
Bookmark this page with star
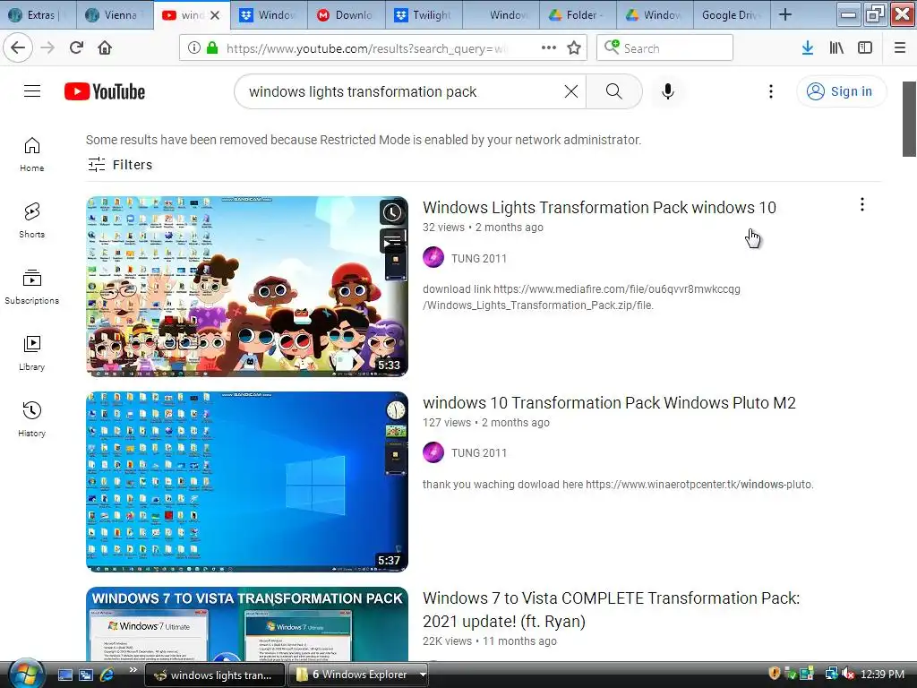pos(574,48)
